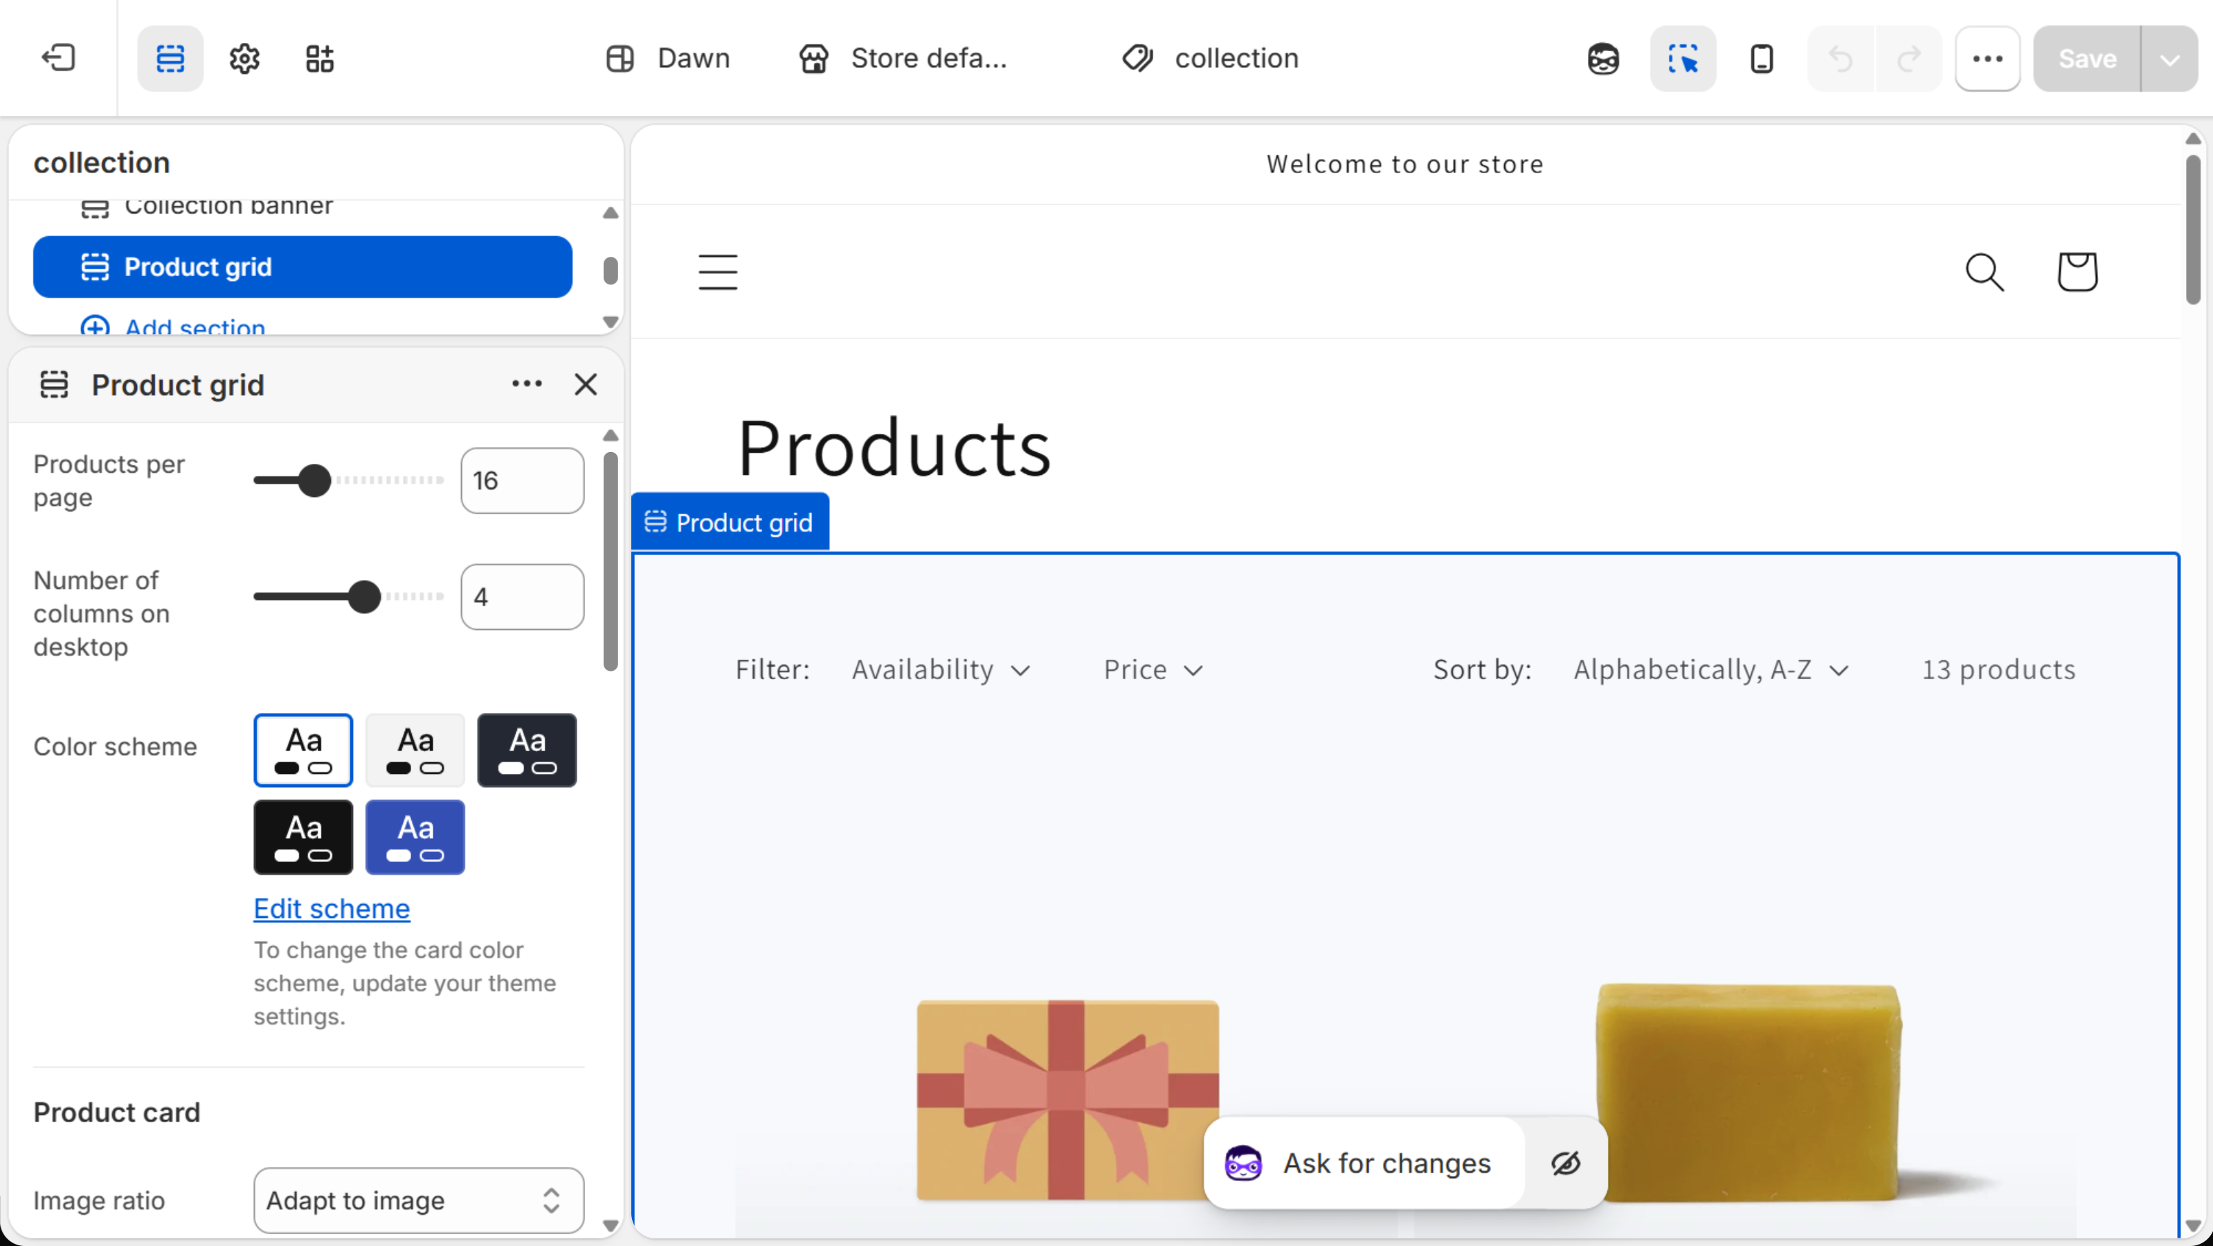
Task: Open the collection template selector
Action: point(1211,58)
